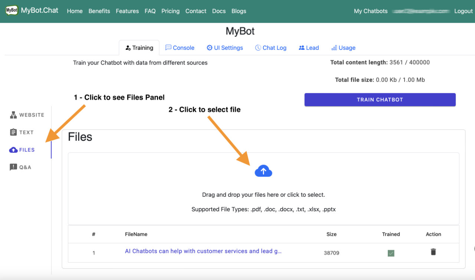Click the gear icon on UI Settings
Screen dimensions: 475x280
point(209,48)
